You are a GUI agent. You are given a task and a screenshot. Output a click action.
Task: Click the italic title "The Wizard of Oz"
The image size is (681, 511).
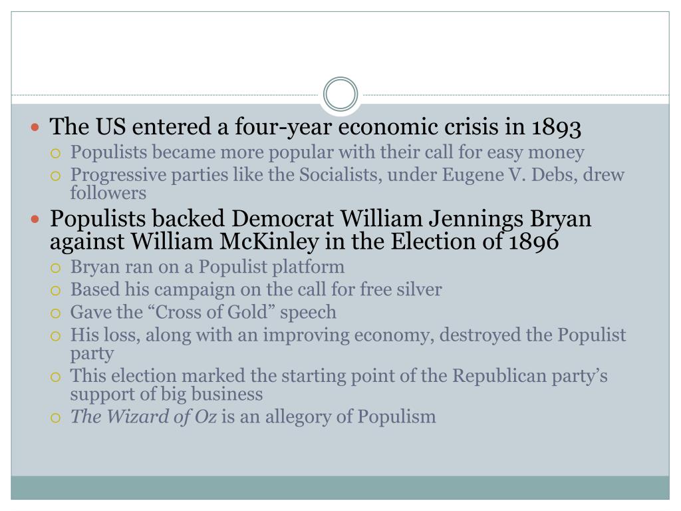click(144, 417)
